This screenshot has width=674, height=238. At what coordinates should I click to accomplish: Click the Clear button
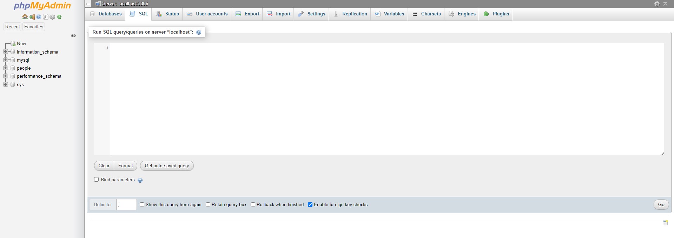point(104,166)
